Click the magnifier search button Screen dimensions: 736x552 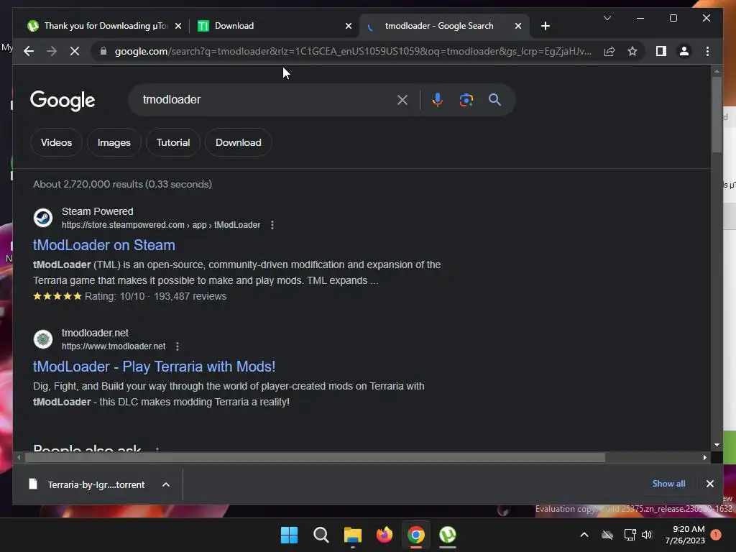494,99
